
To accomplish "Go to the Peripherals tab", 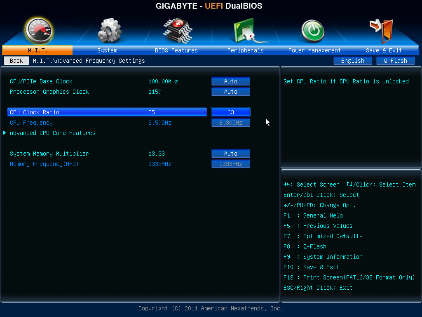I will 245,50.
